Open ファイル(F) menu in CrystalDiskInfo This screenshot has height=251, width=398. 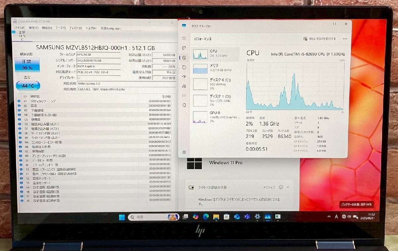(x=19, y=28)
